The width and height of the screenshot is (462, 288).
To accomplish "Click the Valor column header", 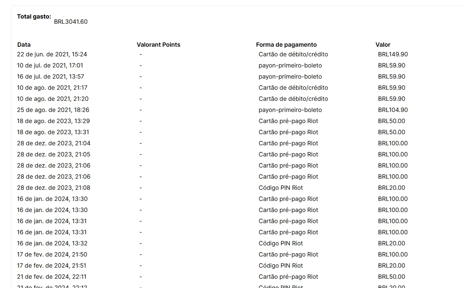I will [x=383, y=44].
